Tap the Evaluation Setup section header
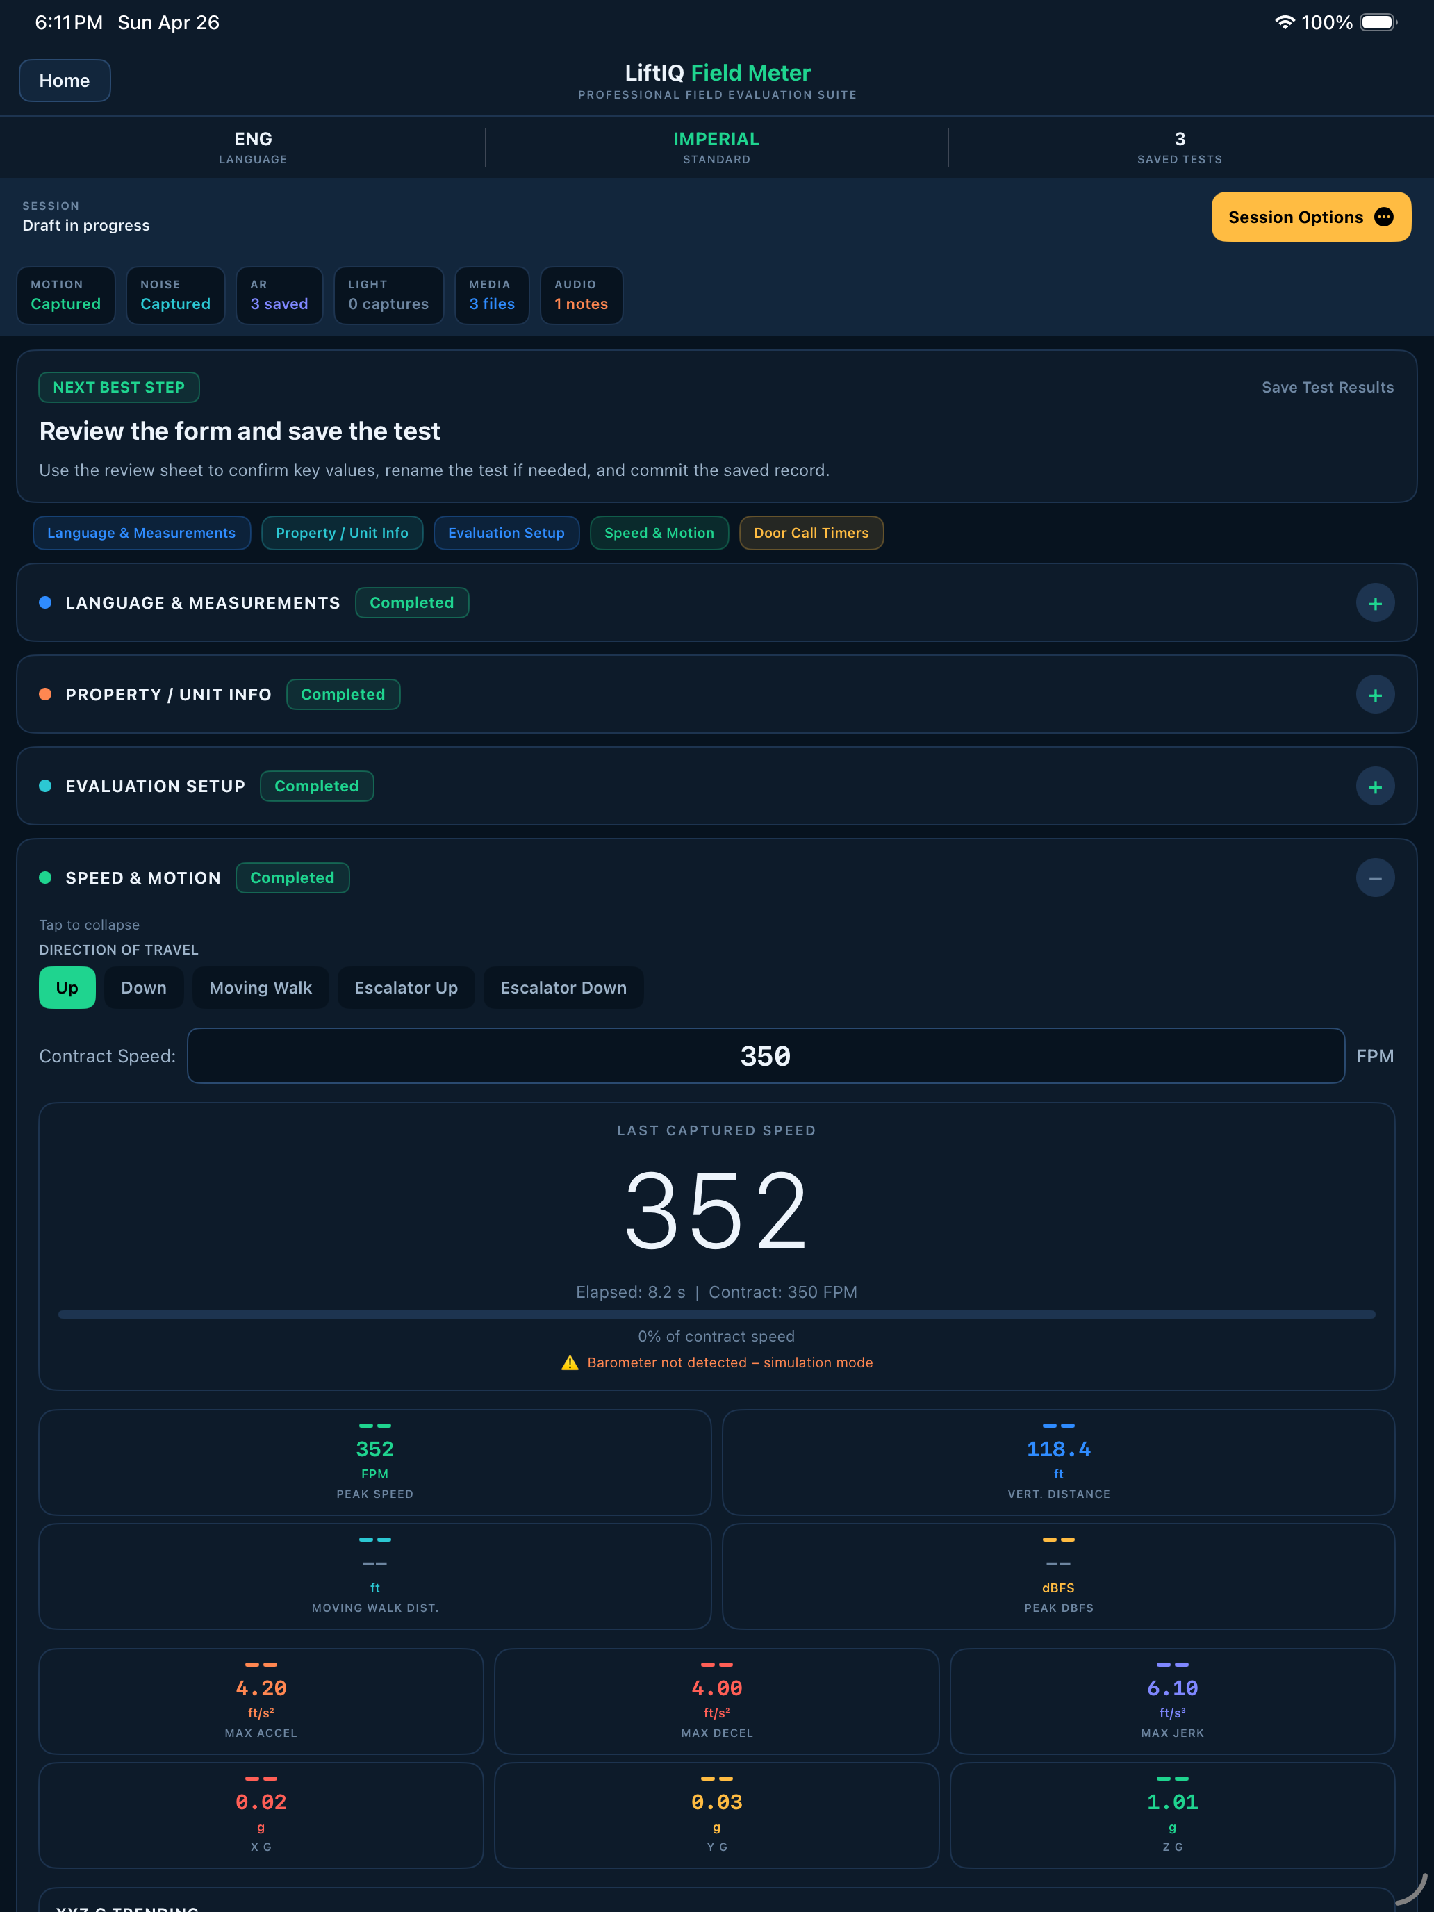Viewport: 1434px width, 1912px height. [x=716, y=786]
